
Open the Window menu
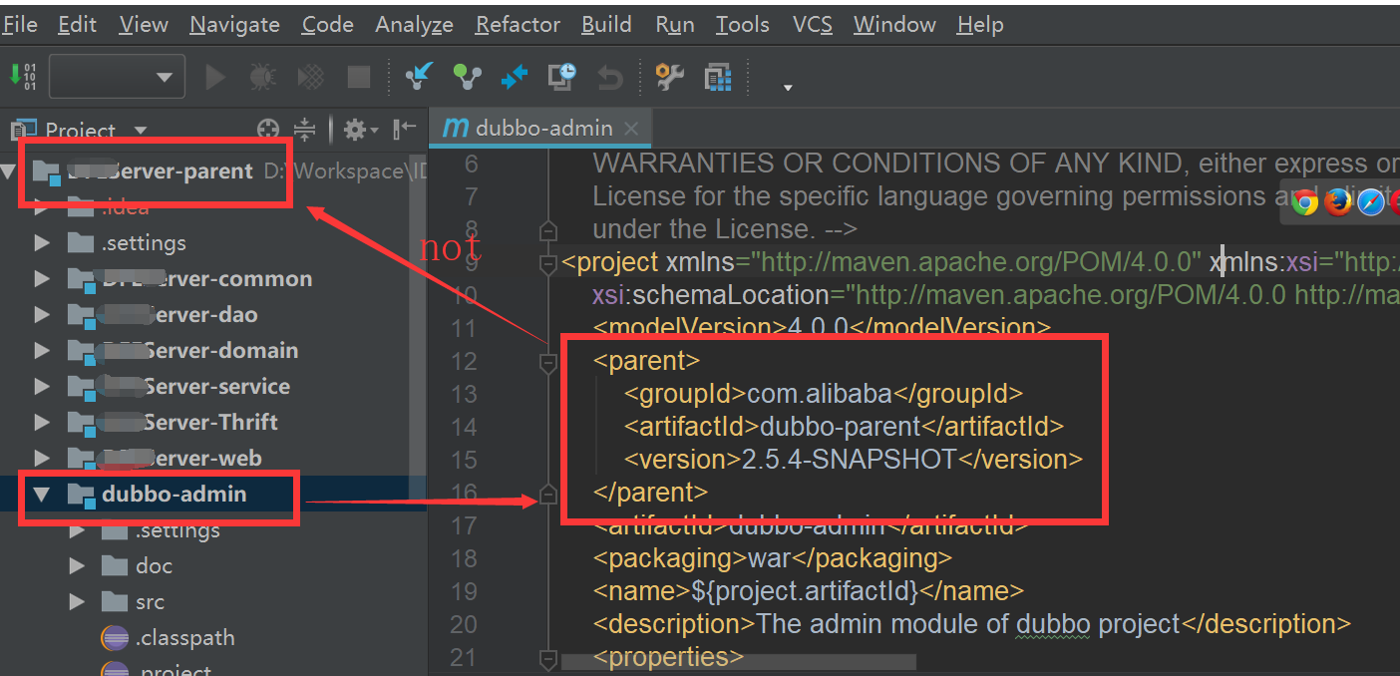click(894, 25)
